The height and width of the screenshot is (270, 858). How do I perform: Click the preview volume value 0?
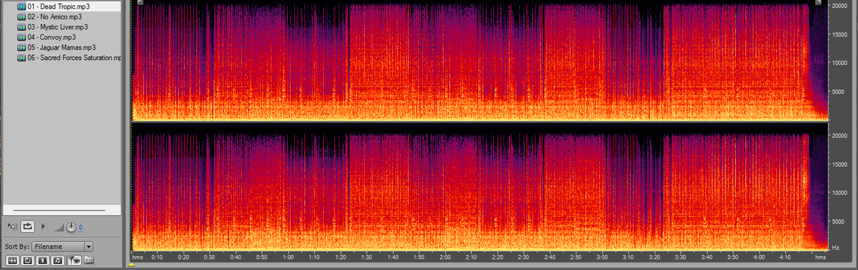tap(80, 228)
